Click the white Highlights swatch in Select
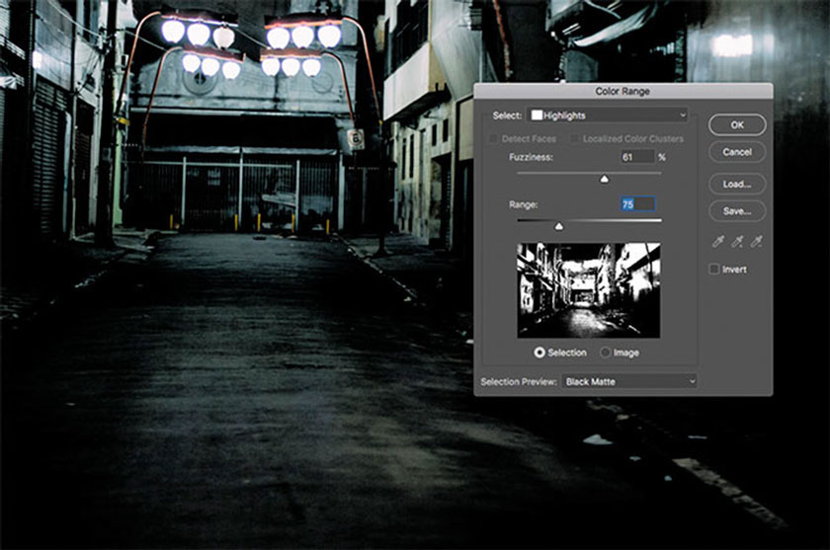The height and width of the screenshot is (550, 830). pyautogui.click(x=537, y=116)
